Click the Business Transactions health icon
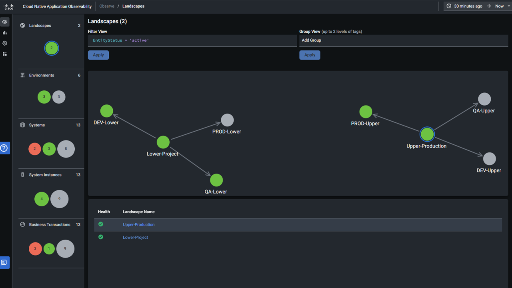 (x=23, y=224)
